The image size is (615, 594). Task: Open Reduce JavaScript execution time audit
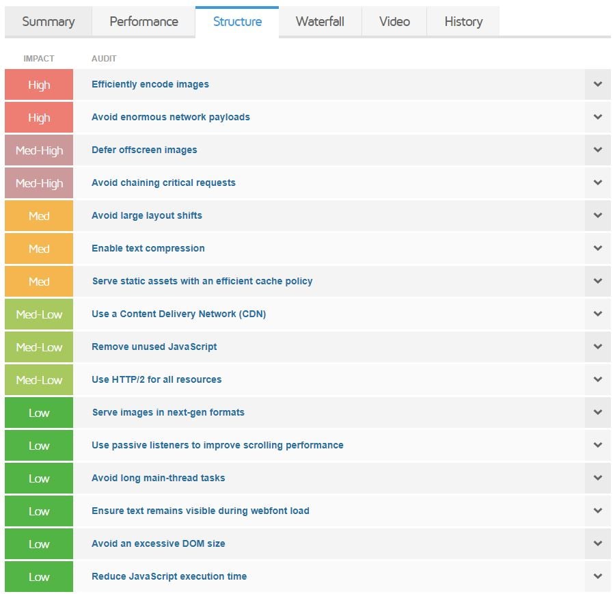click(x=169, y=576)
